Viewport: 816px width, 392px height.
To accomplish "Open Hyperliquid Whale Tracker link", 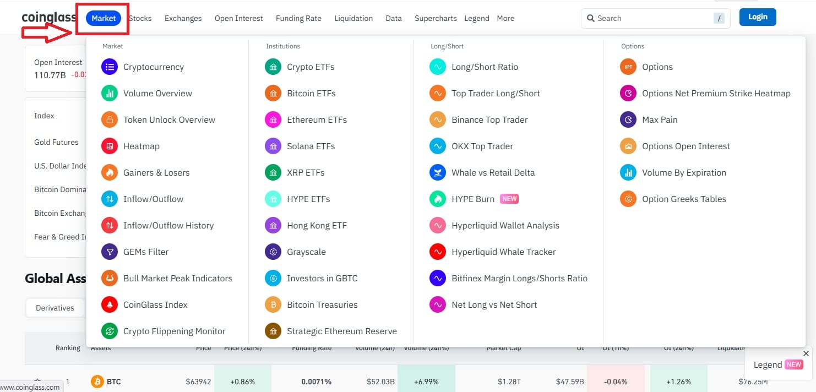I will pos(504,252).
